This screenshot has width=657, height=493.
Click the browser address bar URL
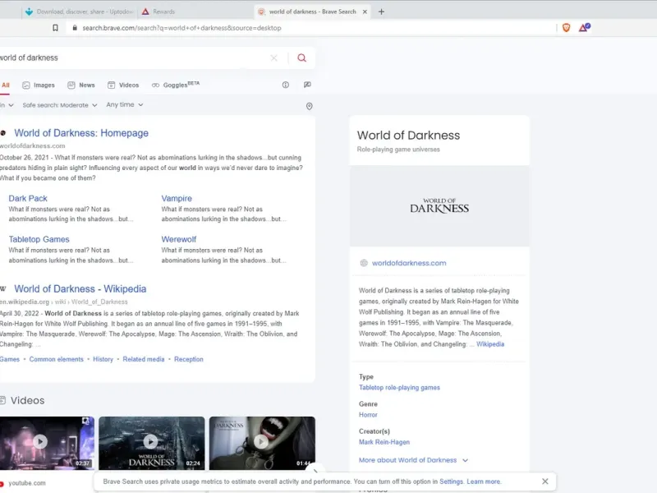(x=181, y=28)
